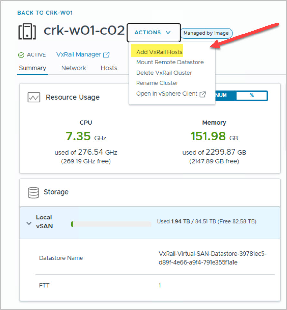Open the VxRail Manager link

pyautogui.click(x=79, y=55)
